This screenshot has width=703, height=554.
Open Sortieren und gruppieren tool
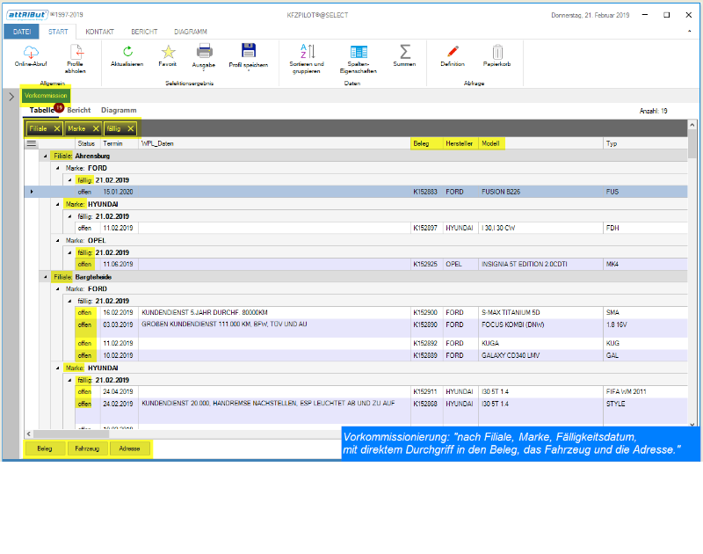click(308, 52)
